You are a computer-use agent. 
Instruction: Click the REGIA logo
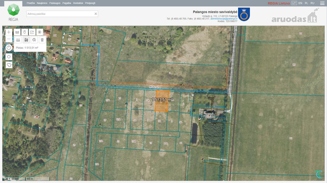pos(13,12)
